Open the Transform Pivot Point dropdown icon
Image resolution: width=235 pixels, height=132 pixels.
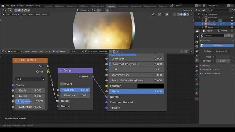pos(93,10)
